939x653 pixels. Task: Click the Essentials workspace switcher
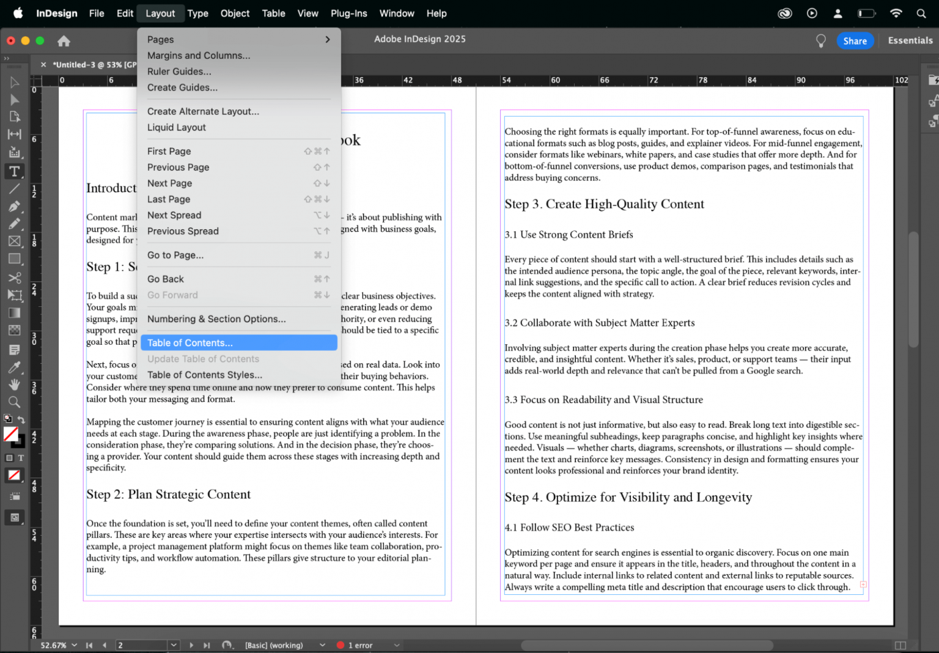pos(910,41)
